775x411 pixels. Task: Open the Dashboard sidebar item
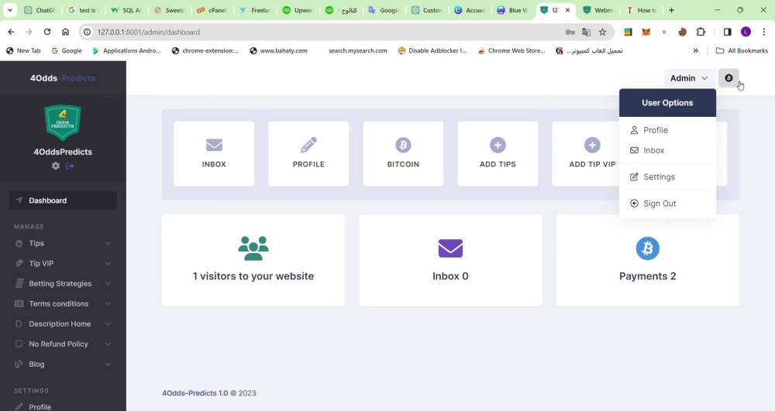pos(63,200)
